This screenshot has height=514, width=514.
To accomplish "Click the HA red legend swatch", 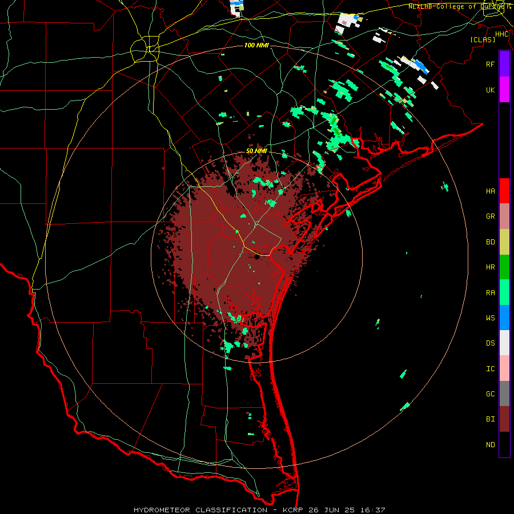I will 504,191.
